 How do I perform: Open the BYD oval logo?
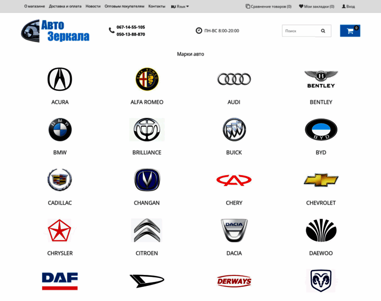[321, 129]
